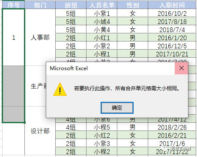The width and height of the screenshot is (197, 157).
Task: Click the 女 gender cell for 小红2
Action: (x=132, y=135)
